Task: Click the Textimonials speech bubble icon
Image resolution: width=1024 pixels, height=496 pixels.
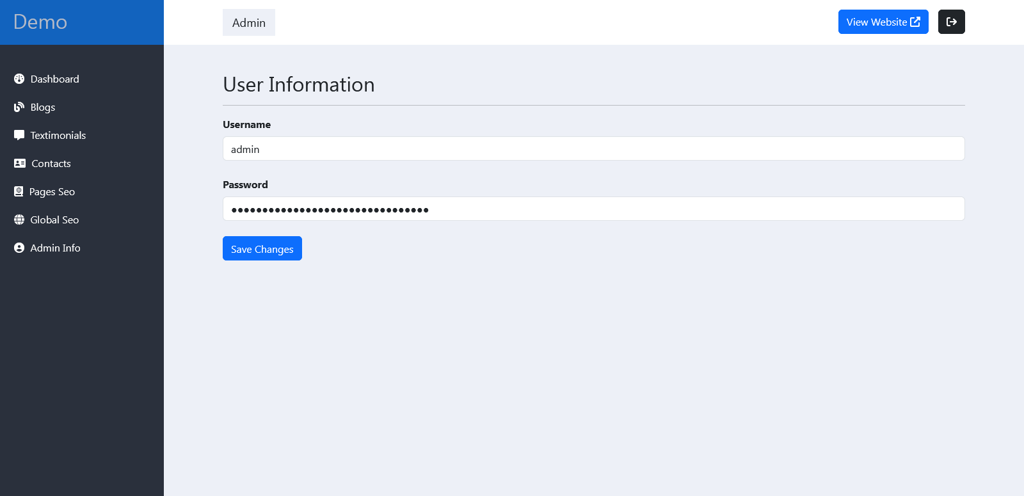Action: point(19,135)
